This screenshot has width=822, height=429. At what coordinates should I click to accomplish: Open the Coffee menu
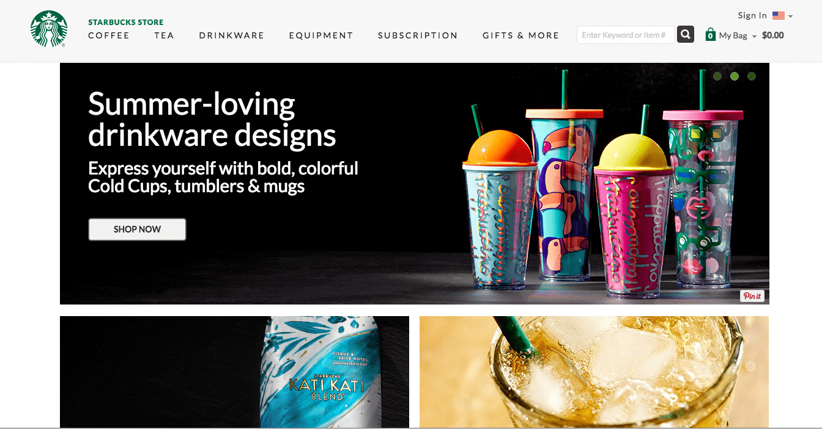[x=109, y=35]
